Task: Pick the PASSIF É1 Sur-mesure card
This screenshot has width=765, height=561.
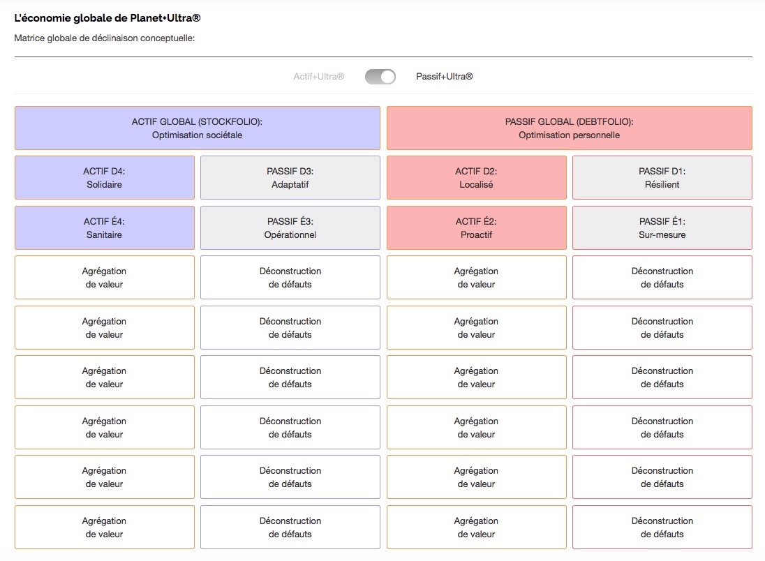Action: coord(662,227)
